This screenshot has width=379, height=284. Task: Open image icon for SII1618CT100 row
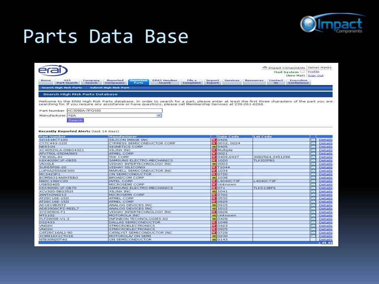click(x=313, y=140)
